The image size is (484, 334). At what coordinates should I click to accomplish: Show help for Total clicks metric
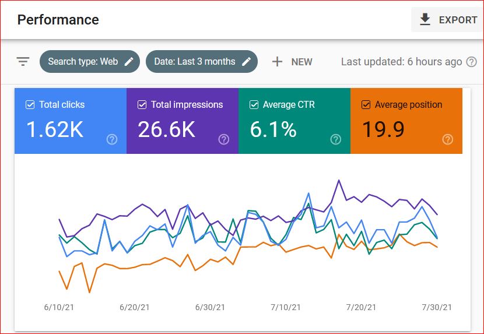pyautogui.click(x=112, y=139)
